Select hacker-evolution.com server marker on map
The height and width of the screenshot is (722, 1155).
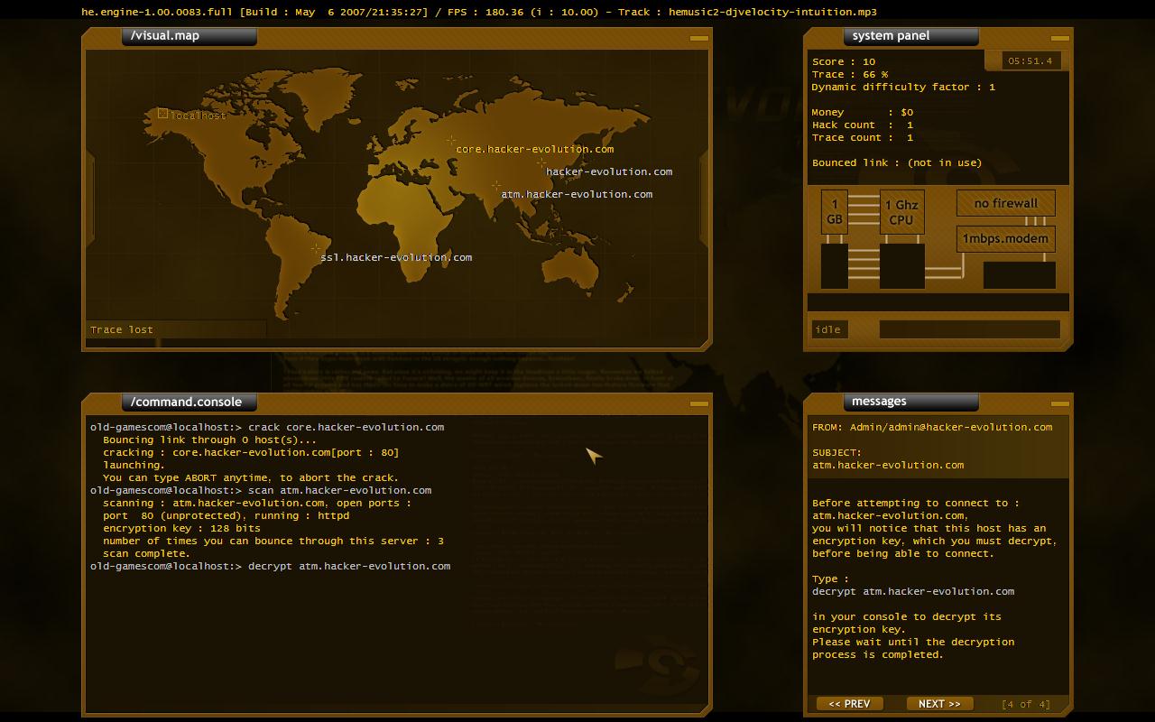pos(541,162)
